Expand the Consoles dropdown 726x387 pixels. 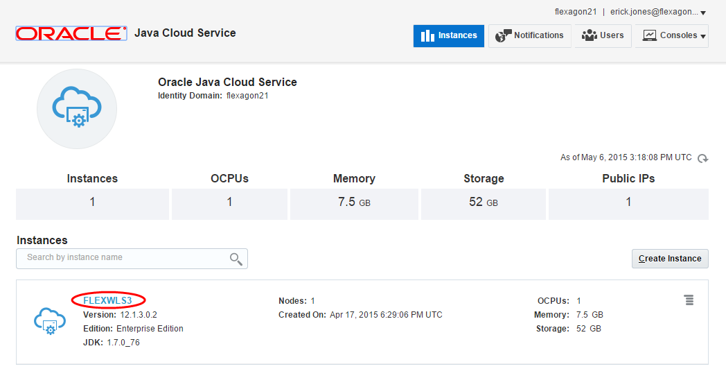pyautogui.click(x=672, y=35)
